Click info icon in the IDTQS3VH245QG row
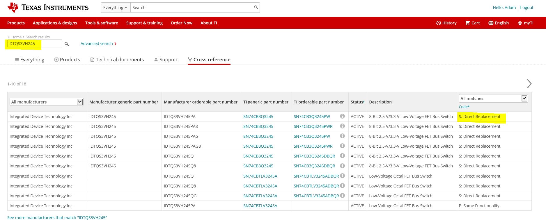Viewport: 546px width, 220px height. [x=342, y=196]
